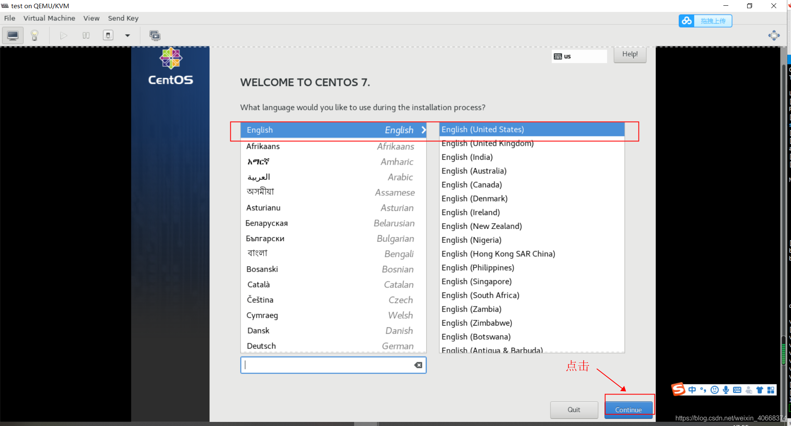Click the 'us' keyboard layout indicator
Image resolution: width=791 pixels, height=426 pixels.
click(x=579, y=56)
